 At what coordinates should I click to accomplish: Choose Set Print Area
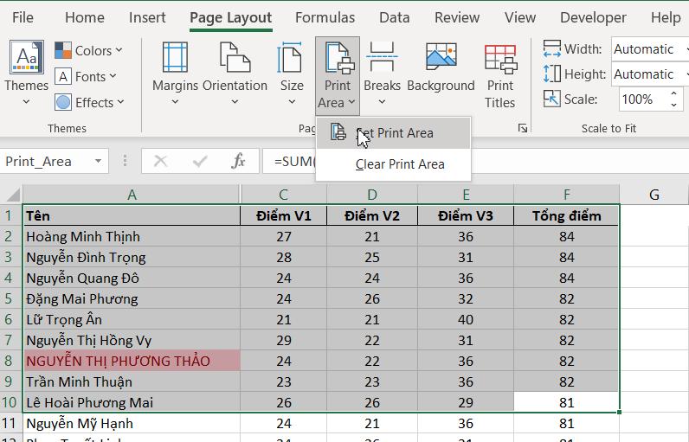click(393, 132)
